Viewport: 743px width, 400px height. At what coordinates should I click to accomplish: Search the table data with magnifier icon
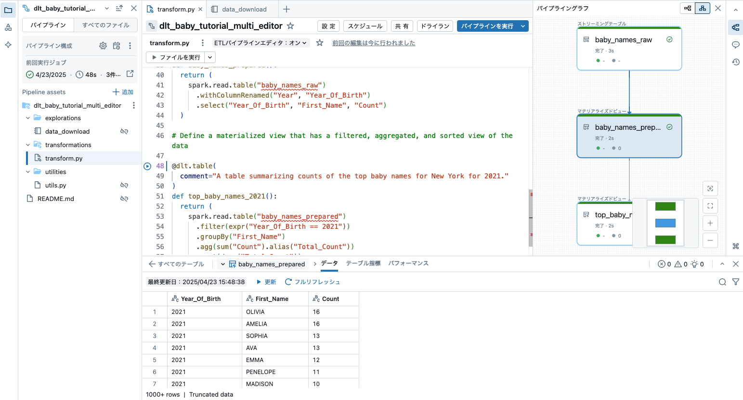[722, 282]
